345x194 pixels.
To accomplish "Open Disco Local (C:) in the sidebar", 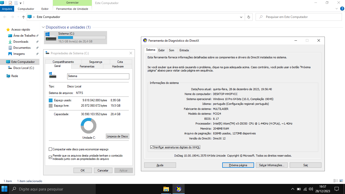I will [x=23, y=68].
